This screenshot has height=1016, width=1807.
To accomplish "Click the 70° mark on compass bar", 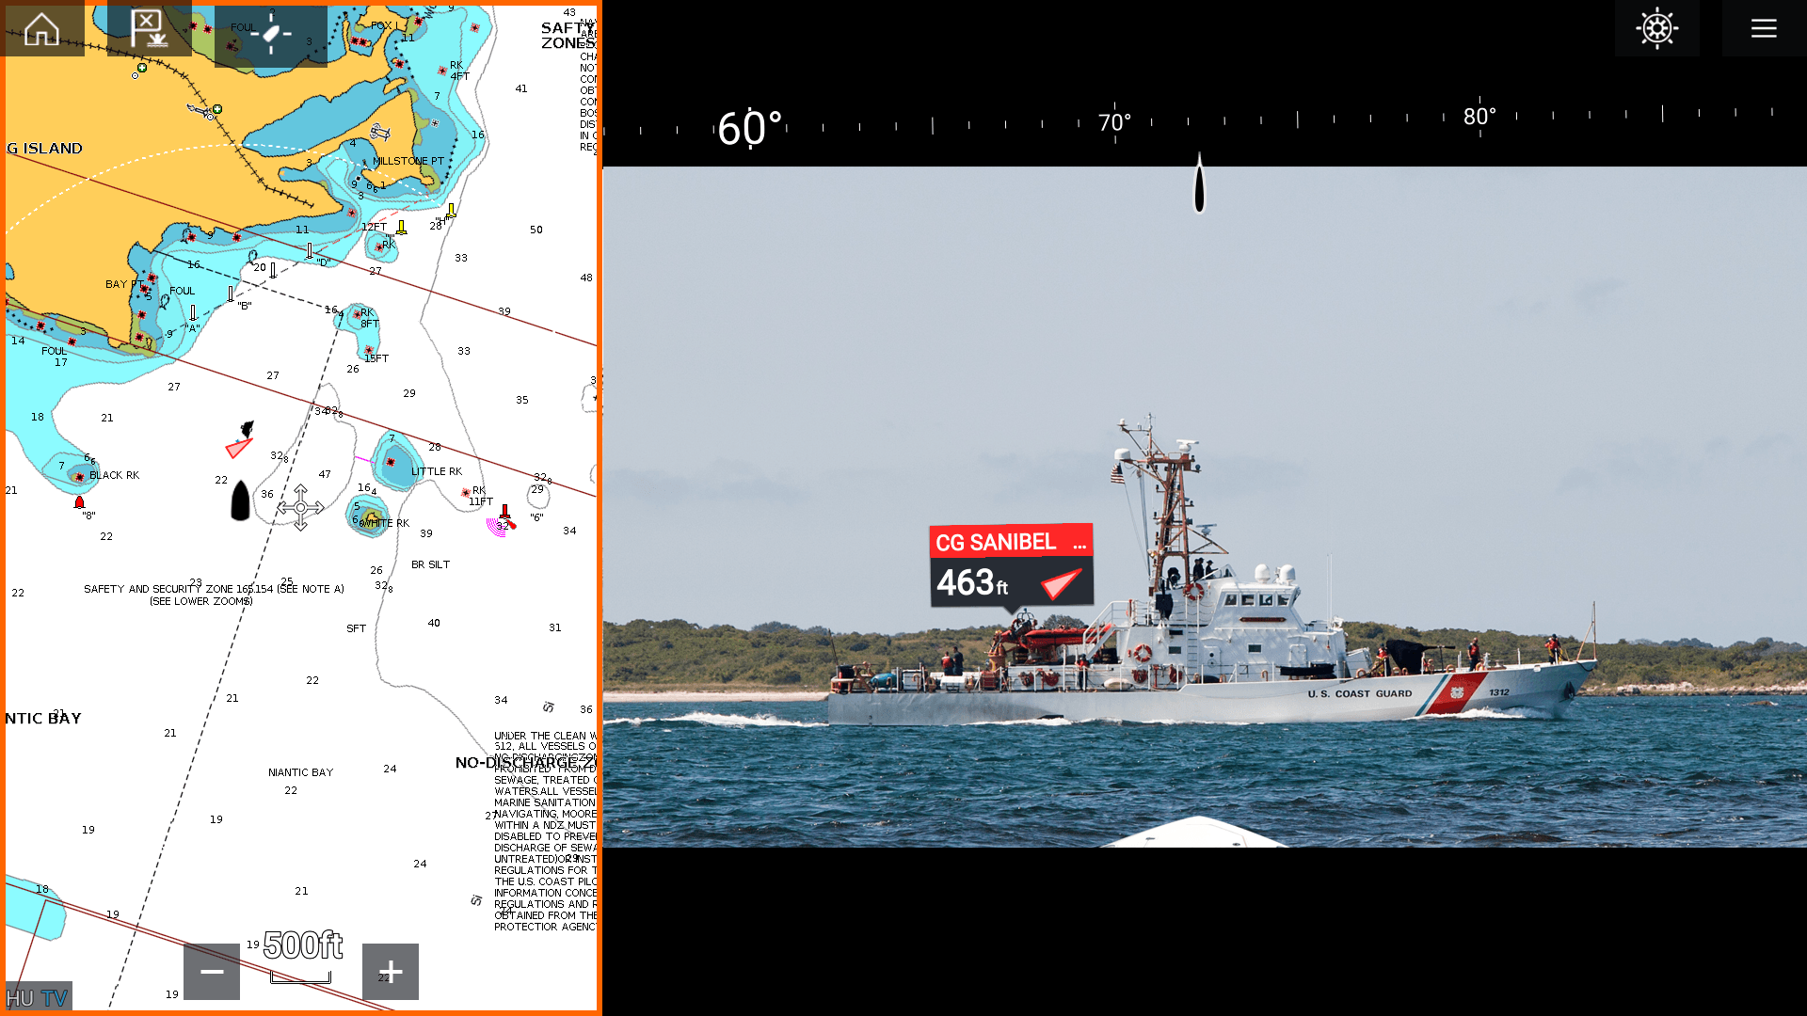I will click(1114, 123).
